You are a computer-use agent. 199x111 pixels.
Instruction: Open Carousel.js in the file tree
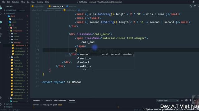pyautogui.click(x=18, y=63)
